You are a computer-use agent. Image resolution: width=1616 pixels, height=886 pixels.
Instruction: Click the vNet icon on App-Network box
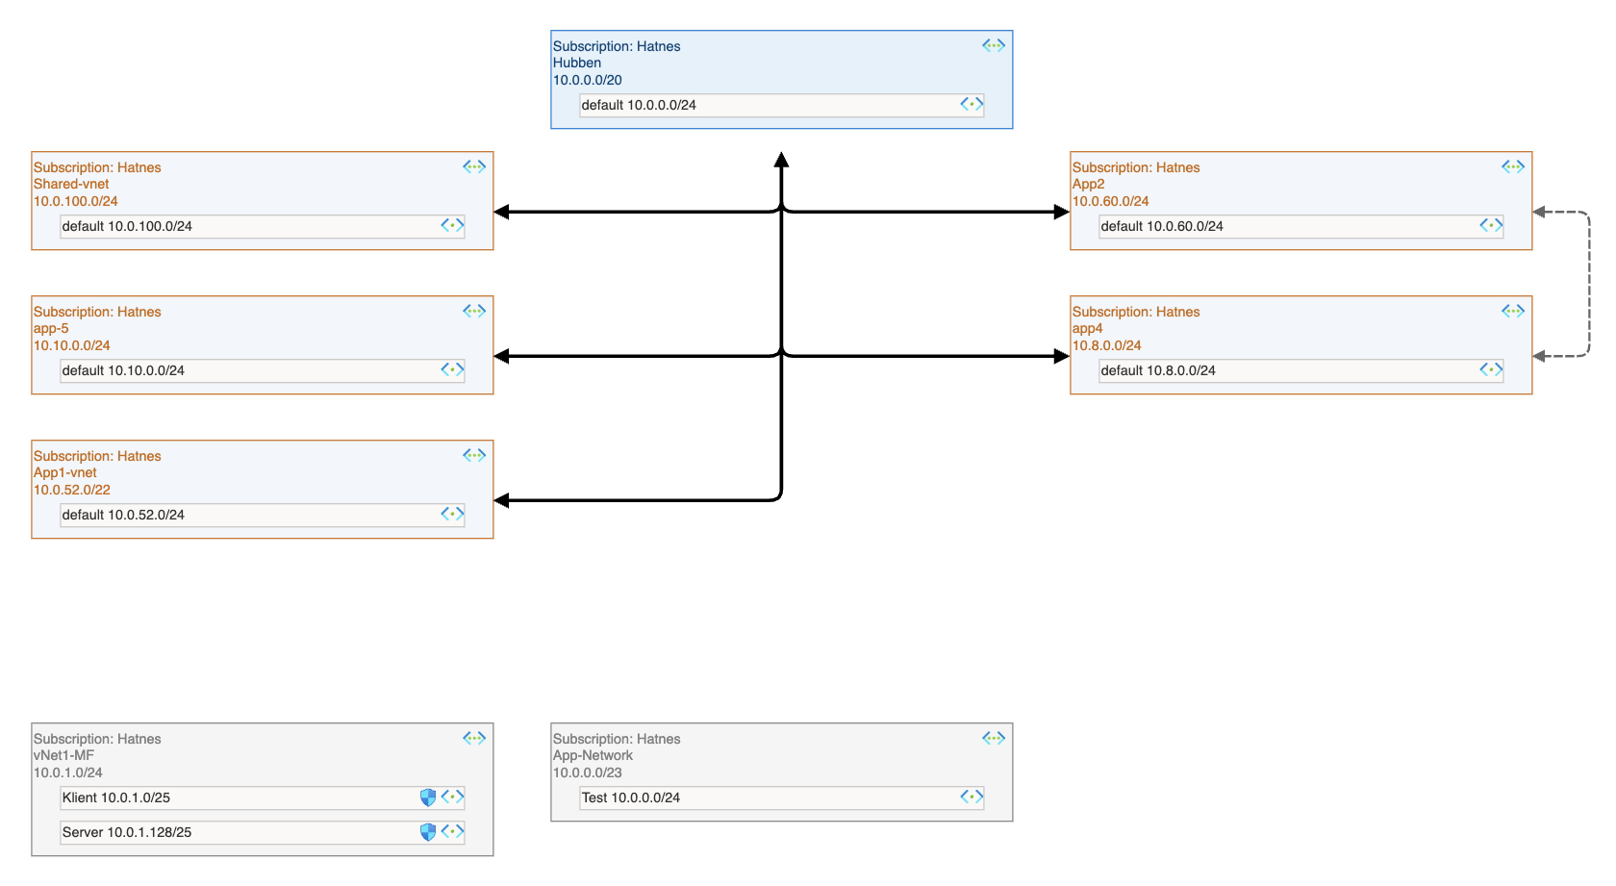click(x=993, y=737)
